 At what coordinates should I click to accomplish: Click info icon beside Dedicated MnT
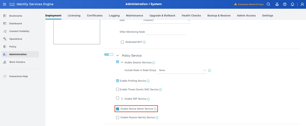[x=144, y=42]
